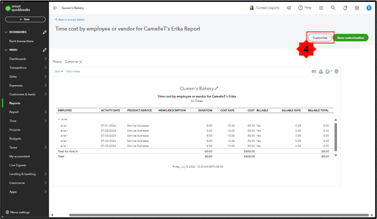The image size is (377, 219).
Task: Open the top settings gear icon
Action: pyautogui.click(x=357, y=8)
